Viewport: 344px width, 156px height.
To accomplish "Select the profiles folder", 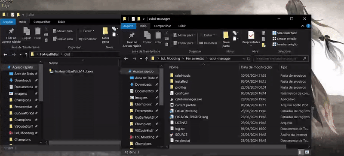I will click(x=178, y=87).
